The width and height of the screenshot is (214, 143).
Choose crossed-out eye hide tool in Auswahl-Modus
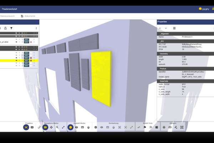coord(76,127)
